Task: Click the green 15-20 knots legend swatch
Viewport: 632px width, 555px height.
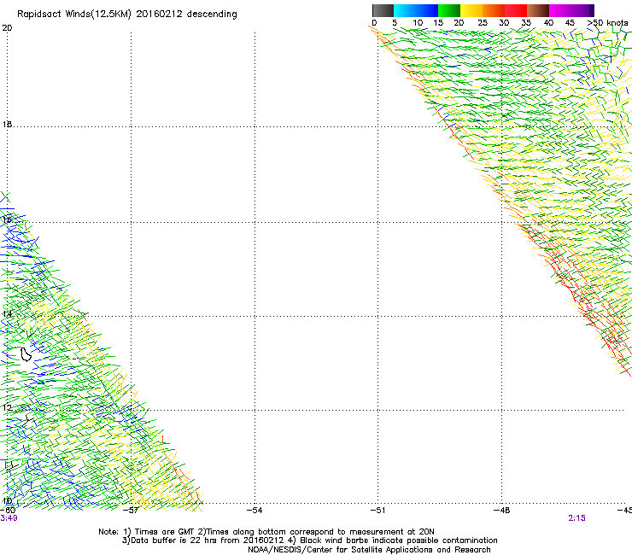Action: pyautogui.click(x=449, y=10)
